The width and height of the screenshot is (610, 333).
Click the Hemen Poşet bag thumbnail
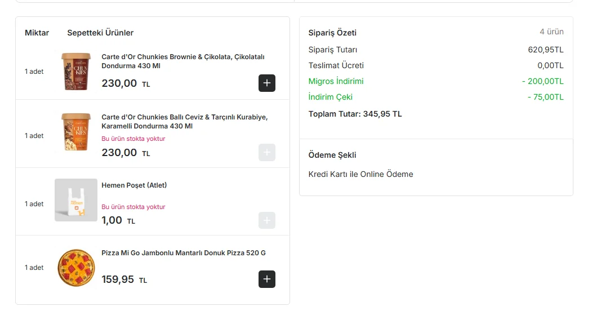(x=76, y=200)
